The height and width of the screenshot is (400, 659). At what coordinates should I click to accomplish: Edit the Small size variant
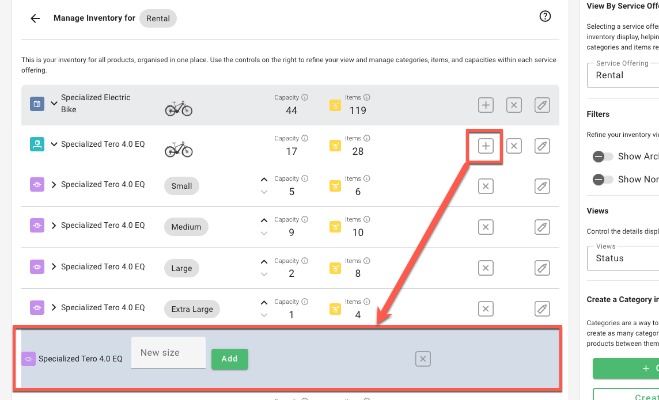542,186
